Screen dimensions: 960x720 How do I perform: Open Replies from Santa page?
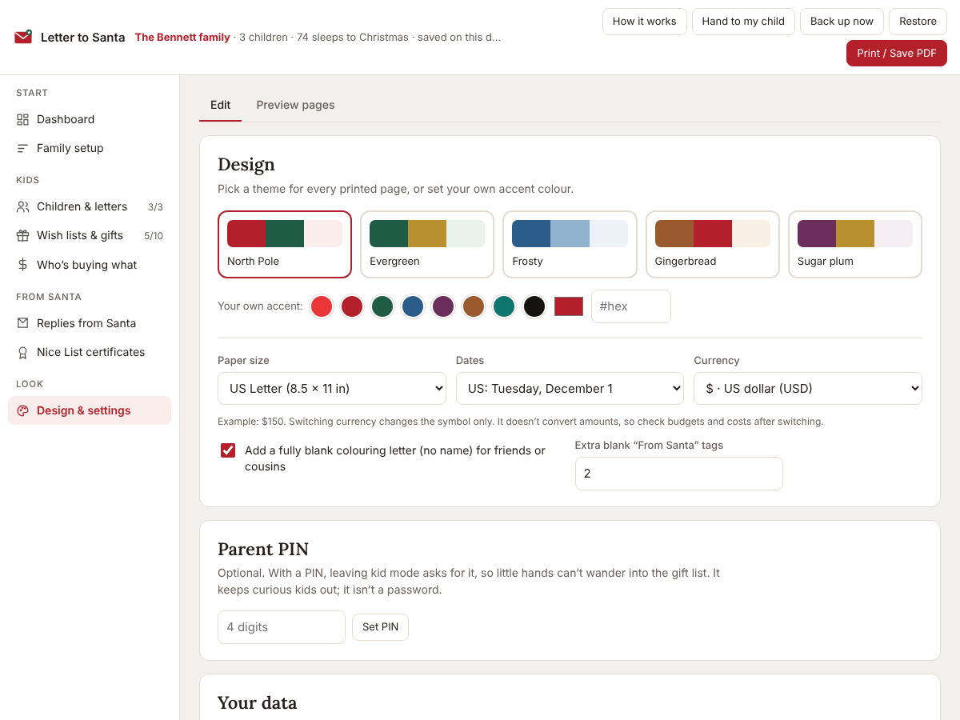point(90,323)
